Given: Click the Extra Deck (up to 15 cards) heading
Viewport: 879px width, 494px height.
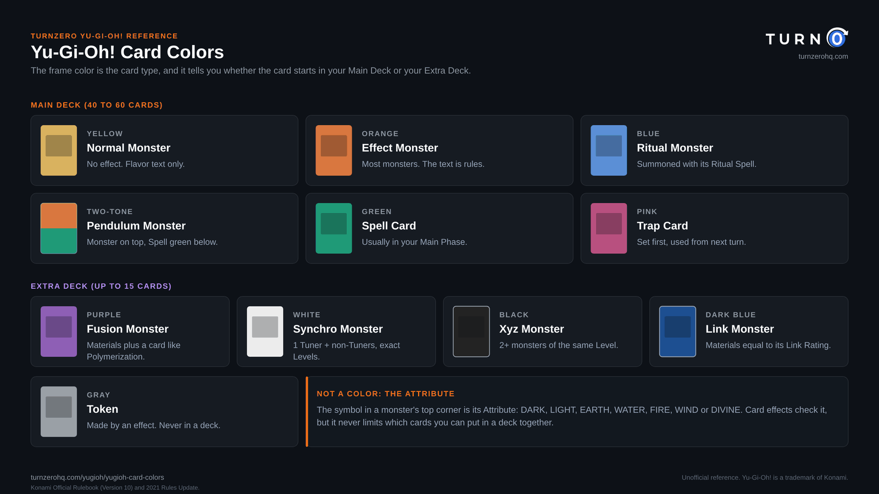Looking at the screenshot, I should click(x=101, y=286).
